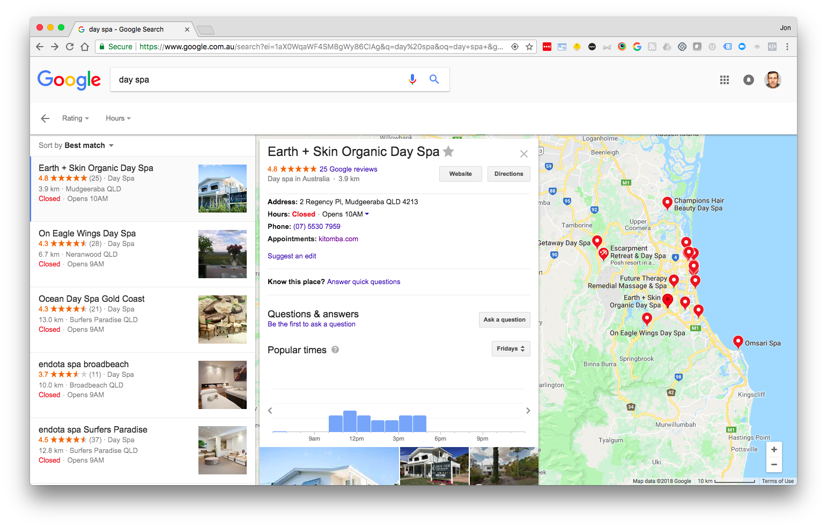Viewport: 827px width, 528px height.
Task: Click the Secure site padlock indicator
Action: click(115, 47)
